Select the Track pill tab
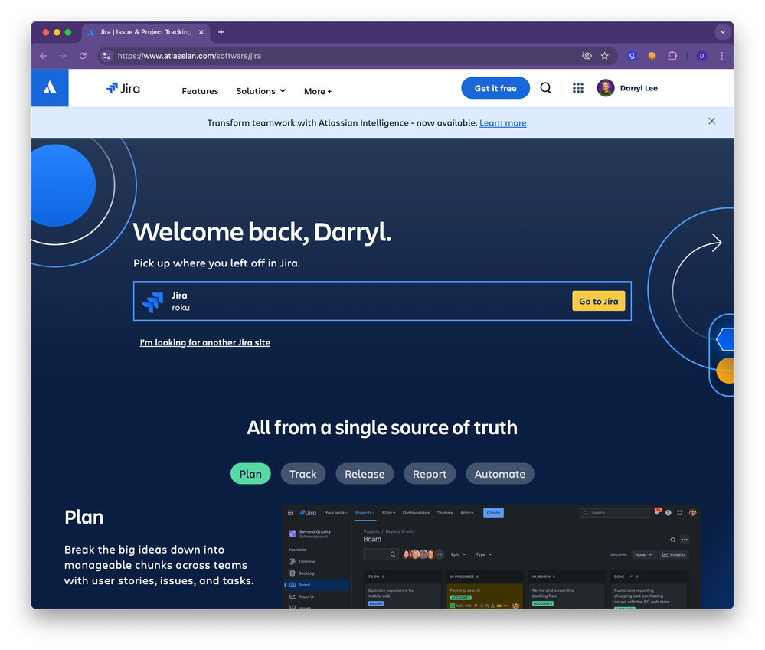 point(303,474)
